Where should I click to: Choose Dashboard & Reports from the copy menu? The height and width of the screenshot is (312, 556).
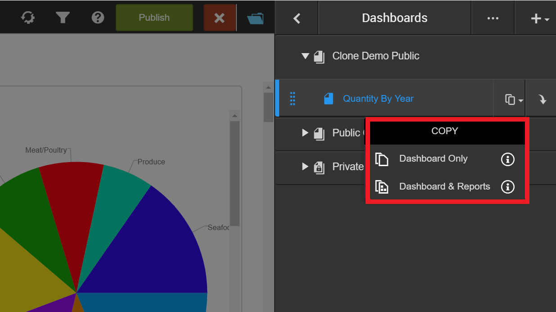click(444, 187)
